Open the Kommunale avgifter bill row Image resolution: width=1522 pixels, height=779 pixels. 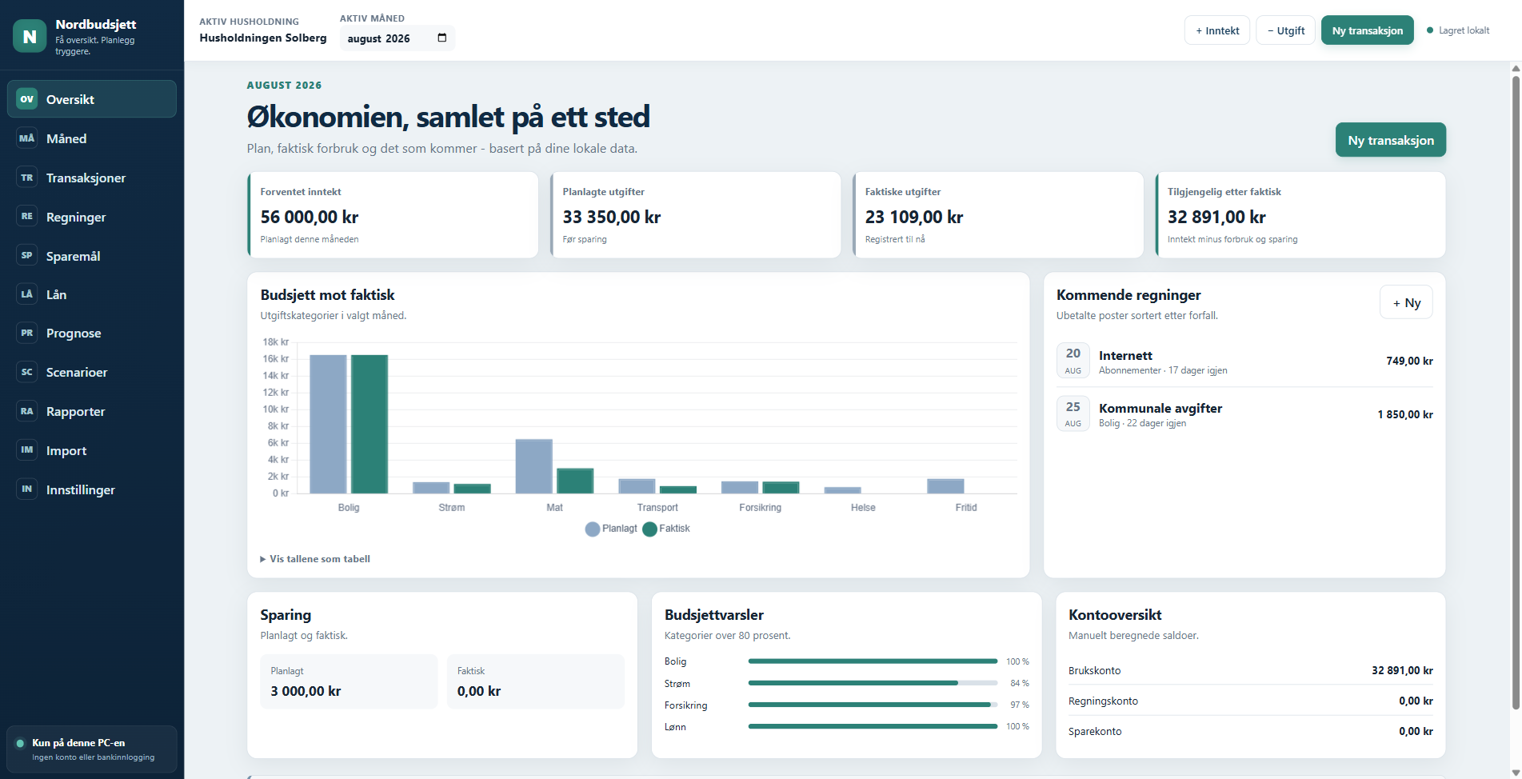pos(1244,414)
